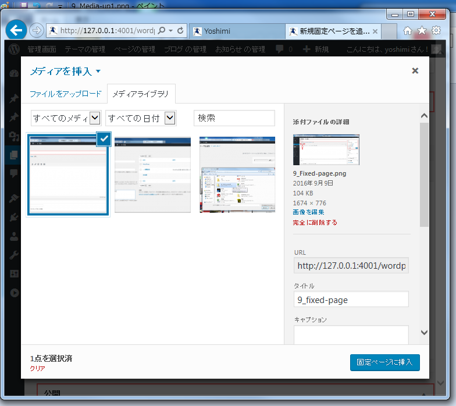
Task: Click the media search input field
Action: pos(234,118)
